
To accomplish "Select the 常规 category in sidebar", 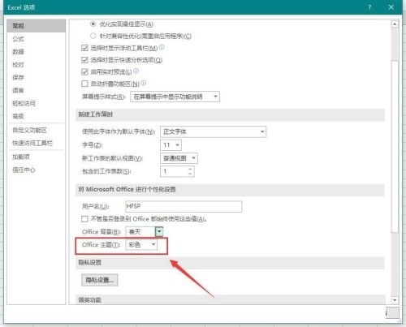I will pyautogui.click(x=36, y=26).
